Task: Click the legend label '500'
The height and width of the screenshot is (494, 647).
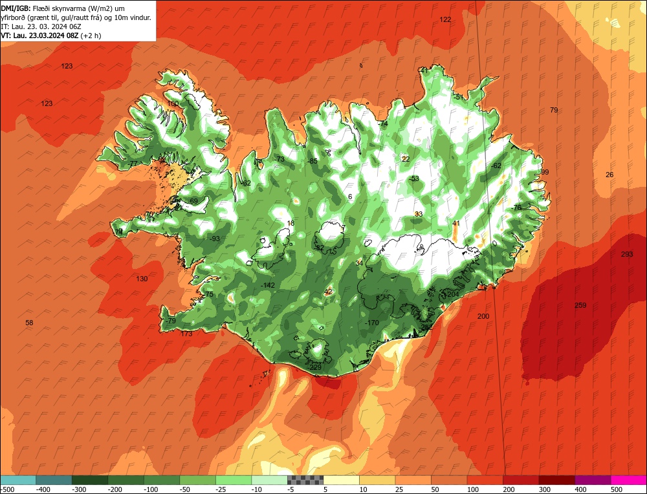Action: coord(616,489)
